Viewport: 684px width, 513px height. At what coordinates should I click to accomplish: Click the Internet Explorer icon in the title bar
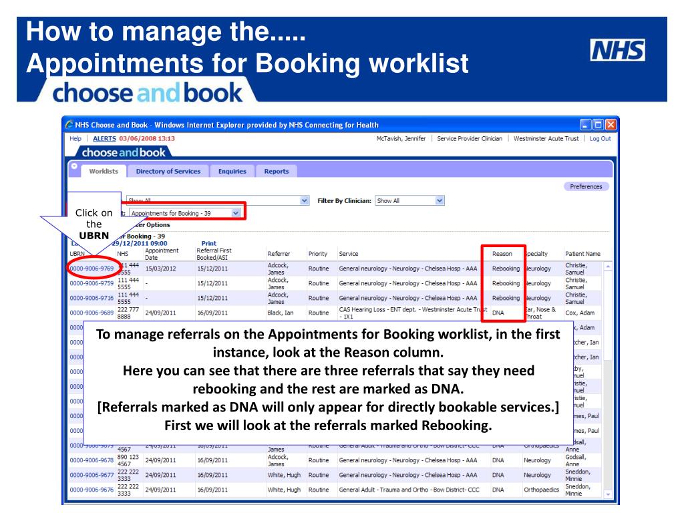[69, 125]
